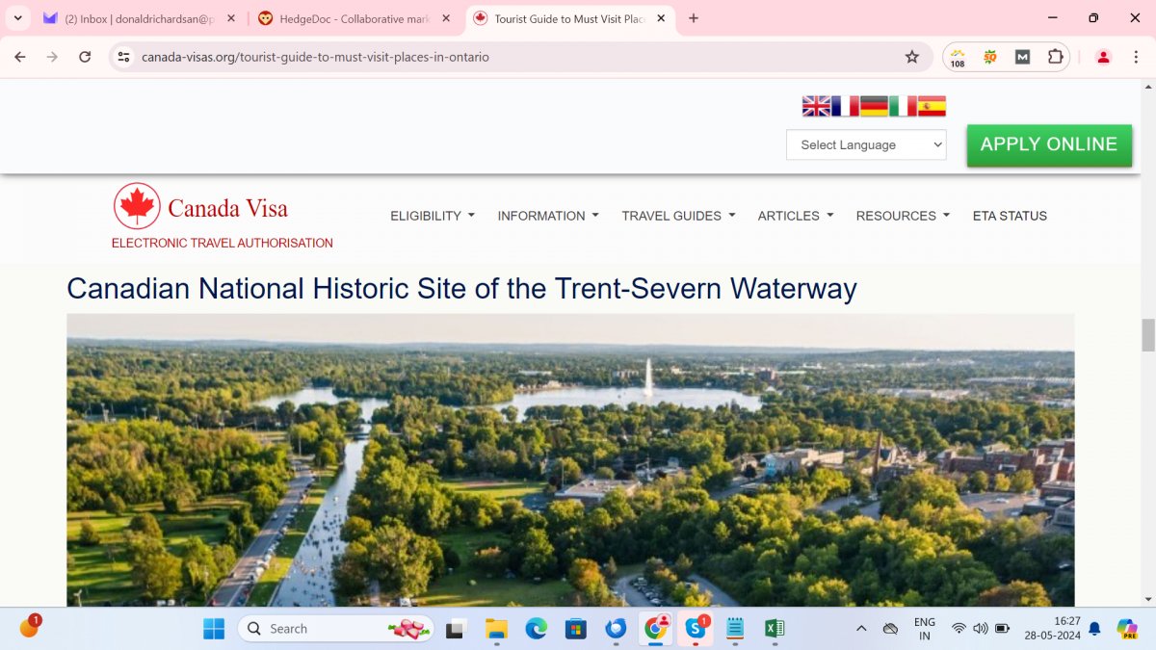The height and width of the screenshot is (650, 1156).
Task: Reload the current page
Action: click(x=85, y=57)
